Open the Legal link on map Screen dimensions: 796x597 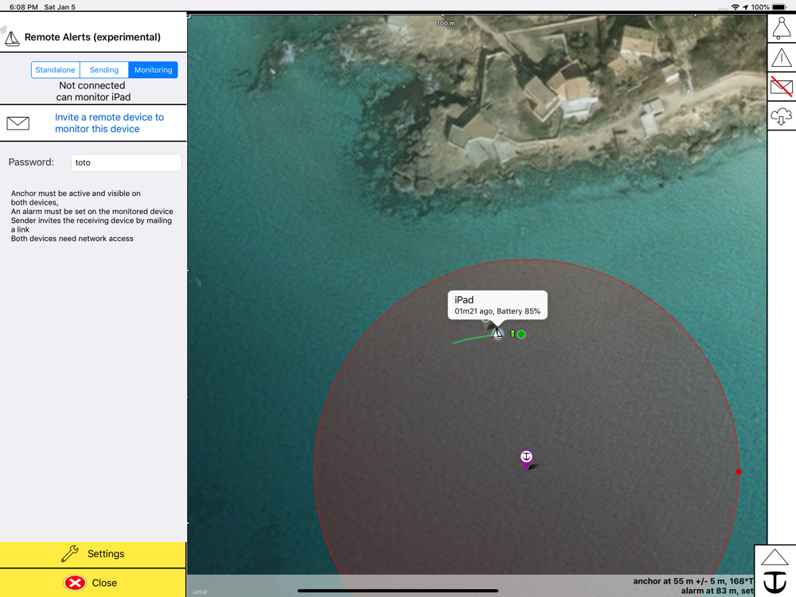point(200,591)
